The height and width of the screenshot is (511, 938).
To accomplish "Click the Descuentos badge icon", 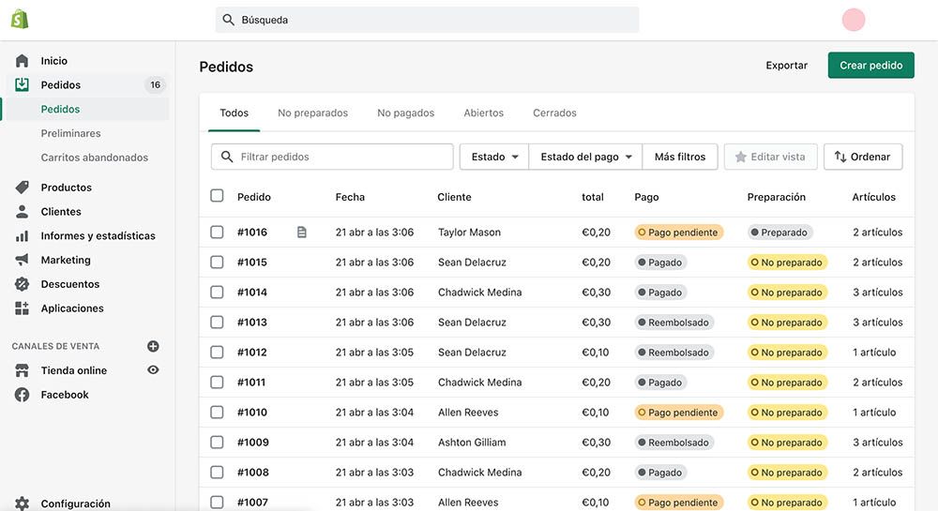I will pyautogui.click(x=23, y=284).
